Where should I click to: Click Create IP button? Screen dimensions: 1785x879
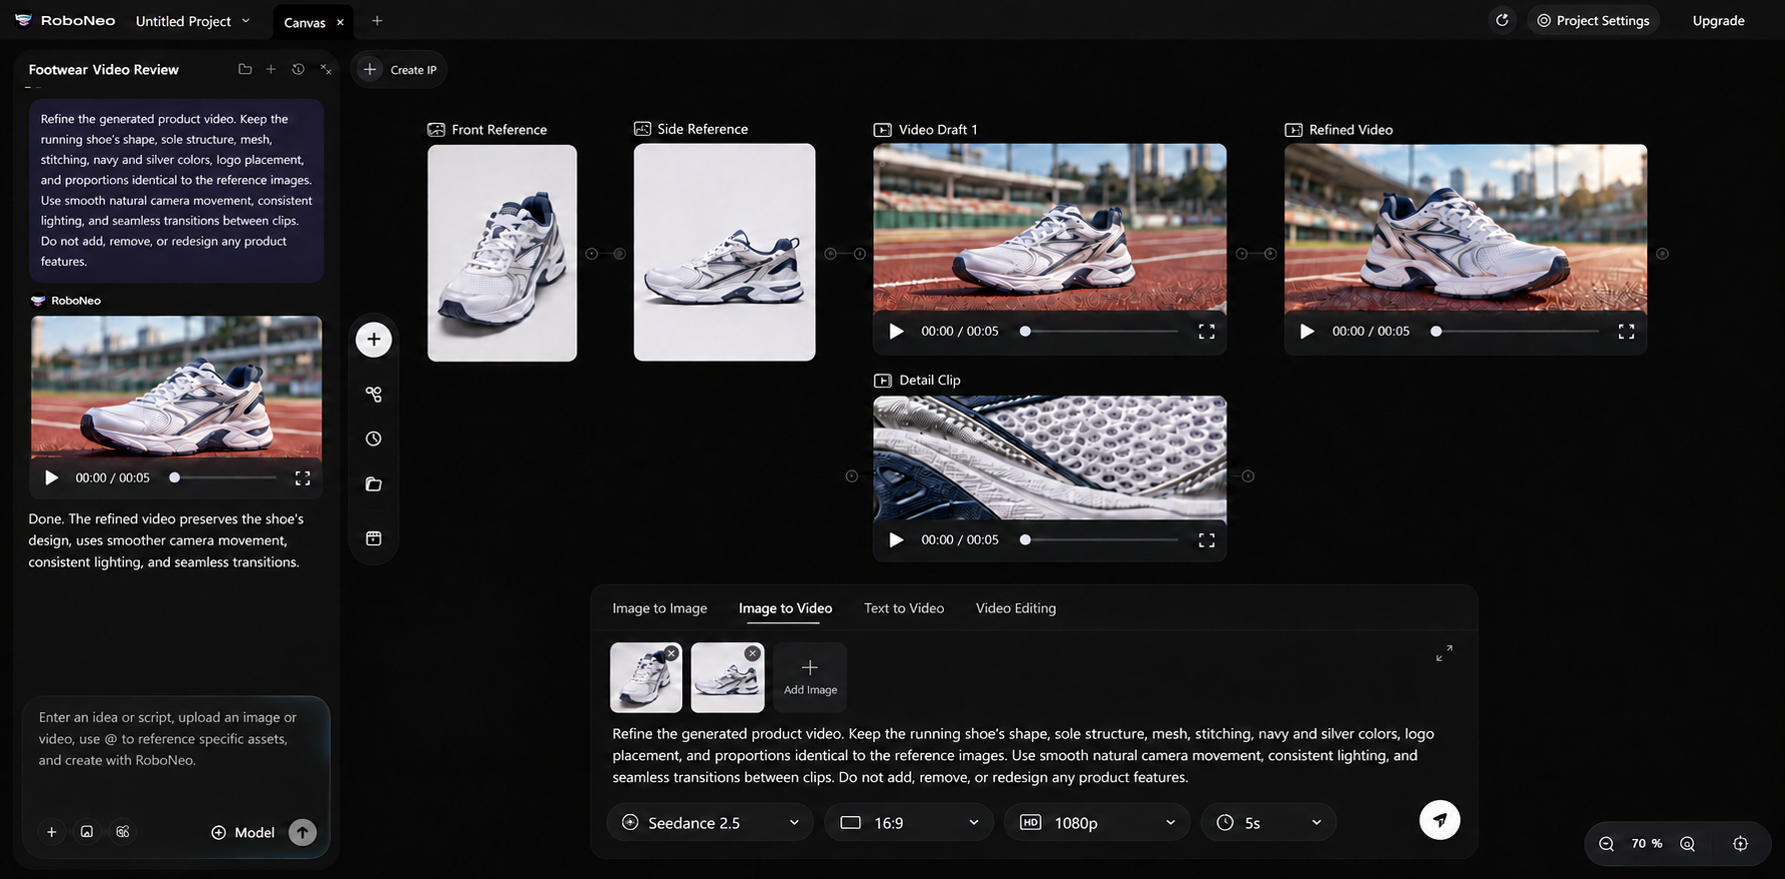[x=400, y=70]
